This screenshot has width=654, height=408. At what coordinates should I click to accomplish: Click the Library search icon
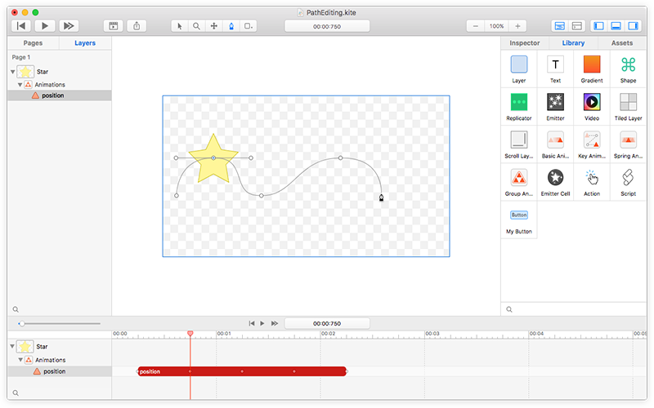[509, 309]
